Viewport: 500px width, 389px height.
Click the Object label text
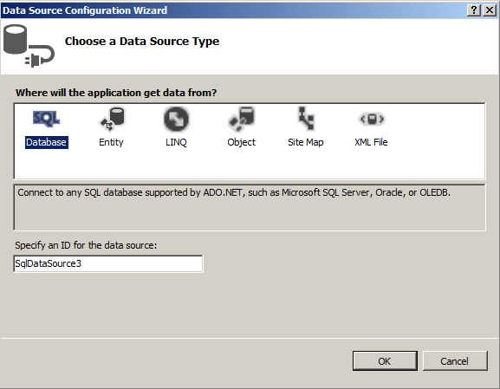242,142
